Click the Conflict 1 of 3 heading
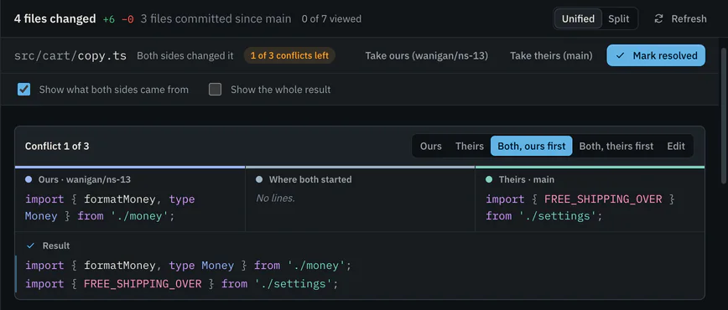 point(57,146)
